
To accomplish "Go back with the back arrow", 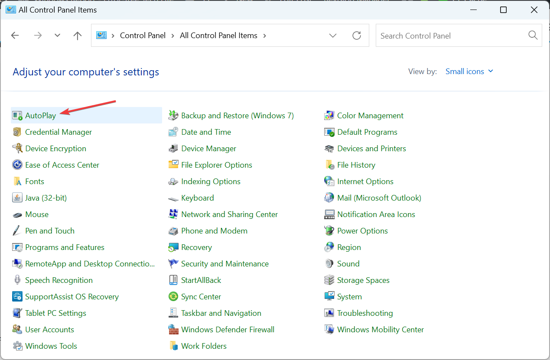I will tap(15, 36).
